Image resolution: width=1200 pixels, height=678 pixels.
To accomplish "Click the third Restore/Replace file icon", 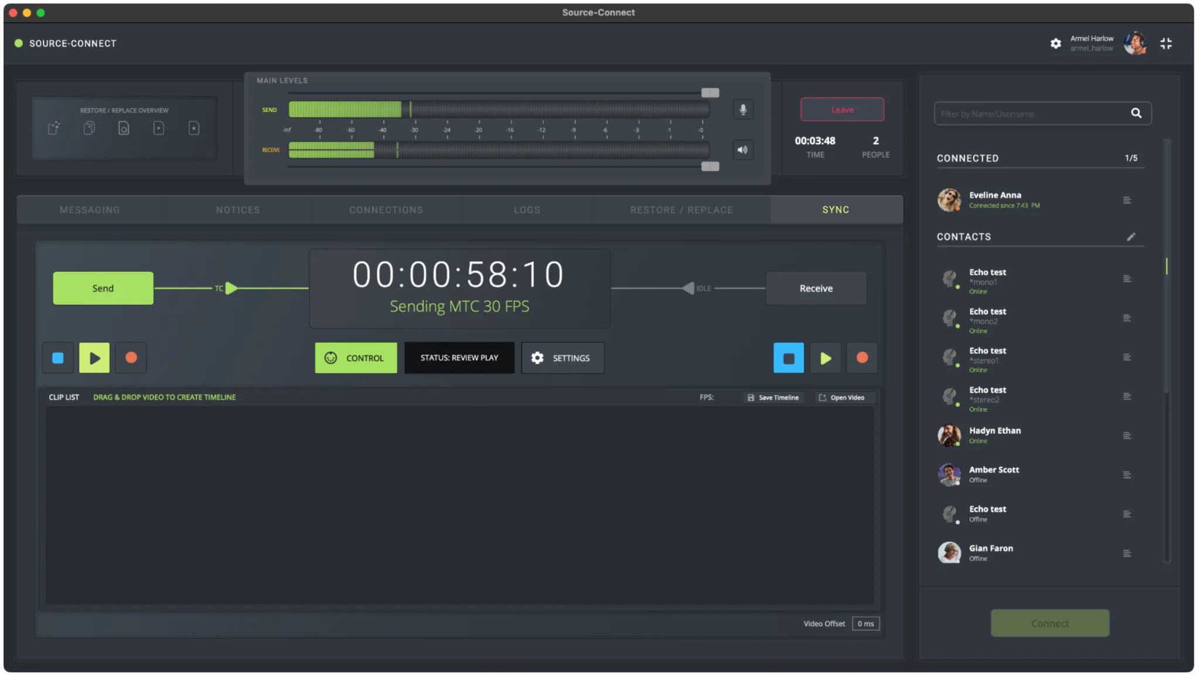I will tap(124, 128).
